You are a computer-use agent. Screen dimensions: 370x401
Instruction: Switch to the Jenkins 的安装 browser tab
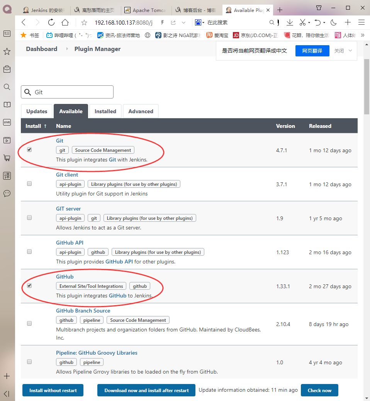(44, 10)
